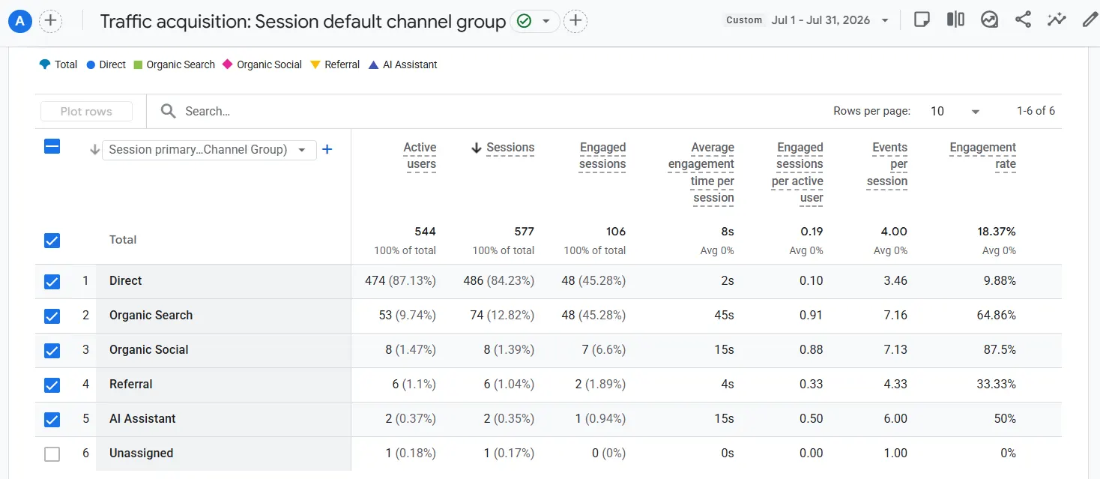Viewport: 1100px width, 479px height.
Task: Sort by Average engagement time per session
Action: pos(701,173)
